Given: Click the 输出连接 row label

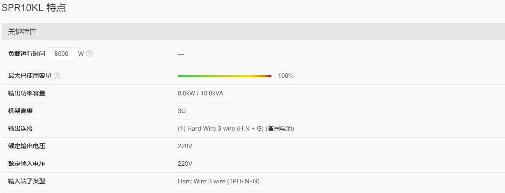Looking at the screenshot, I should (x=20, y=129).
